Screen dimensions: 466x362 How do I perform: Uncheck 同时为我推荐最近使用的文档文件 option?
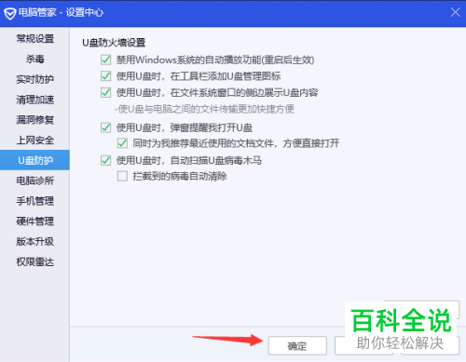tap(122, 143)
